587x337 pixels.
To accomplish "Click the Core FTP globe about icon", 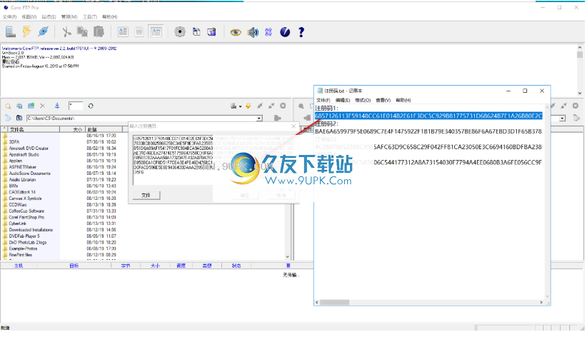I will pos(285,32).
